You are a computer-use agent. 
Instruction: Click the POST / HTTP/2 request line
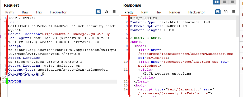(x=22, y=18)
